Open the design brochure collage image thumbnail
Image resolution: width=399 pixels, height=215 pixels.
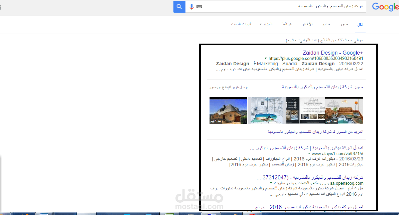[x=306, y=110]
